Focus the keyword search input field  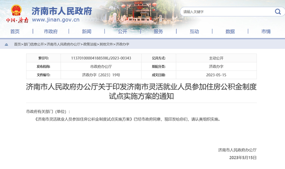(x=227, y=12)
